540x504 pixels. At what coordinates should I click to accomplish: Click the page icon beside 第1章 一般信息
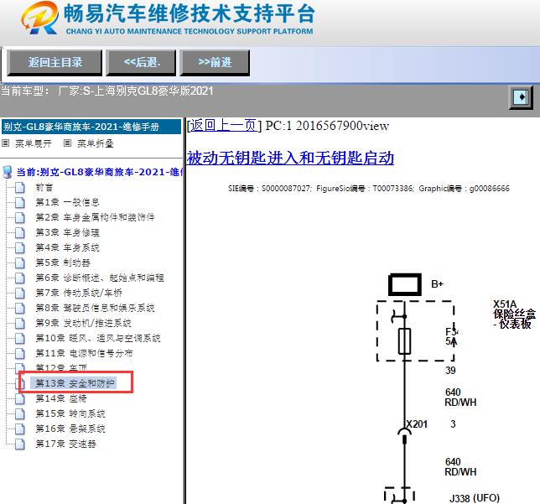[x=20, y=202]
